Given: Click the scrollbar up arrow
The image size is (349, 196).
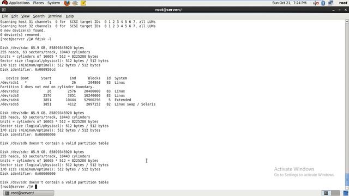Looking at the screenshot, I should [x=347, y=21].
